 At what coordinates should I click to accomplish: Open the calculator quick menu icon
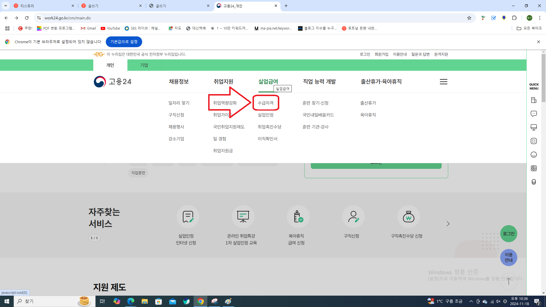[x=533, y=168]
